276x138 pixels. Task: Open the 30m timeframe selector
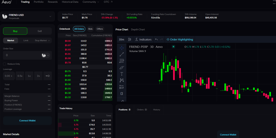(122, 39)
